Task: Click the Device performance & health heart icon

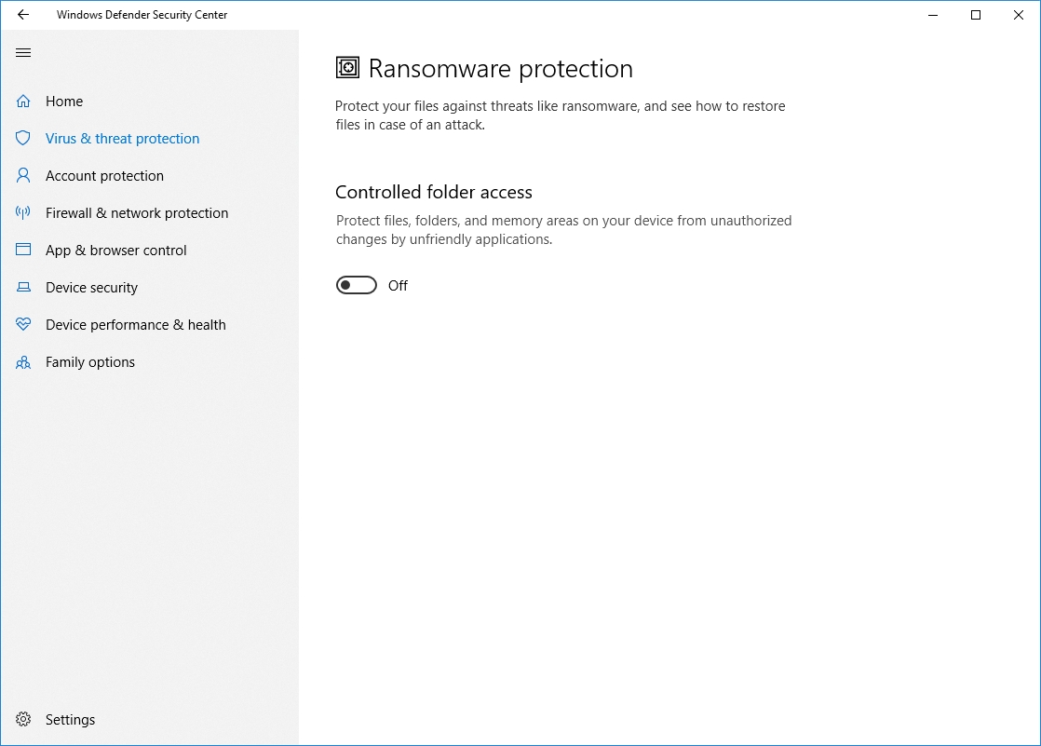Action: (23, 325)
